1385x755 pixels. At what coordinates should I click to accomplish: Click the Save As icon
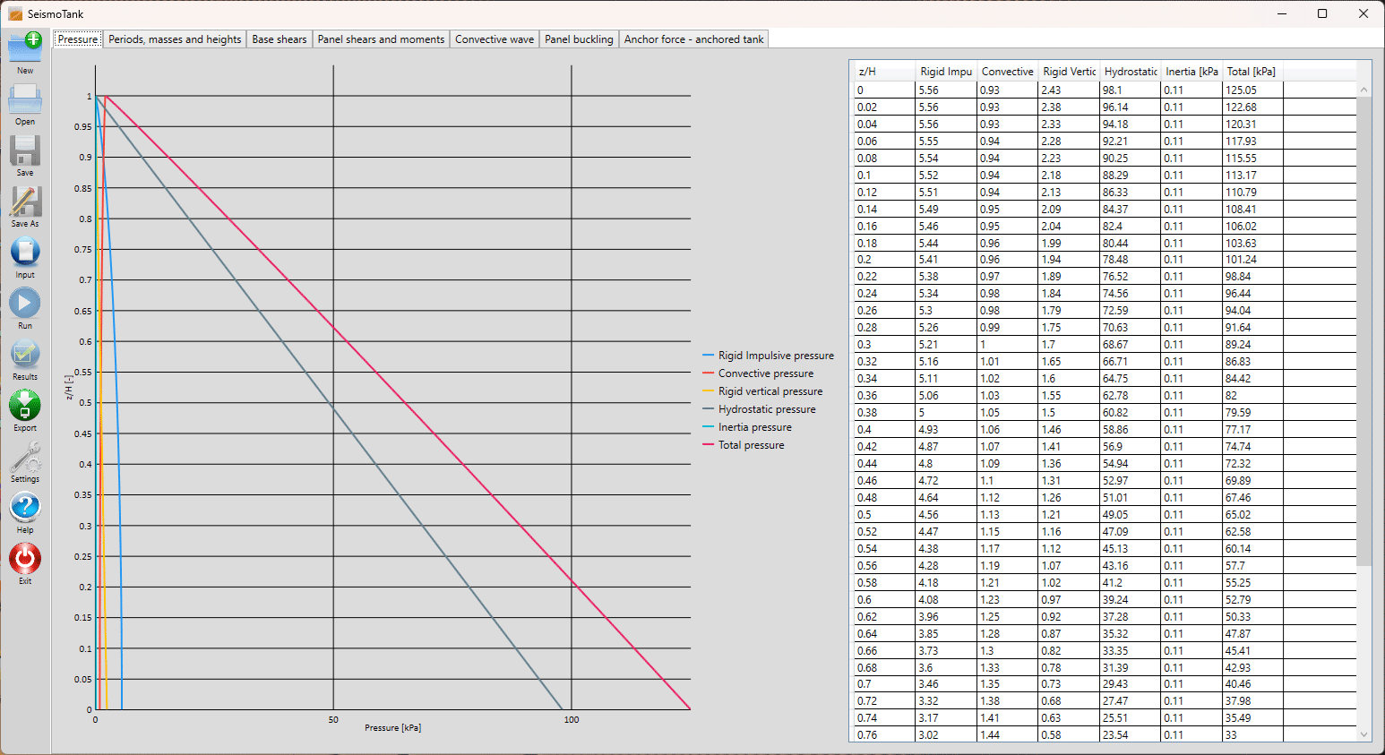(25, 202)
